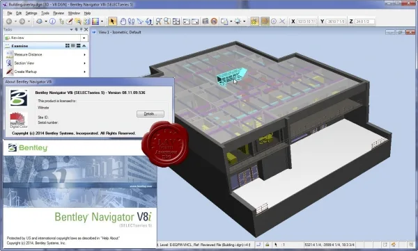Switch Examine panel to panel layout
Image resolution: width=418 pixels, height=251 pixels.
click(78, 46)
